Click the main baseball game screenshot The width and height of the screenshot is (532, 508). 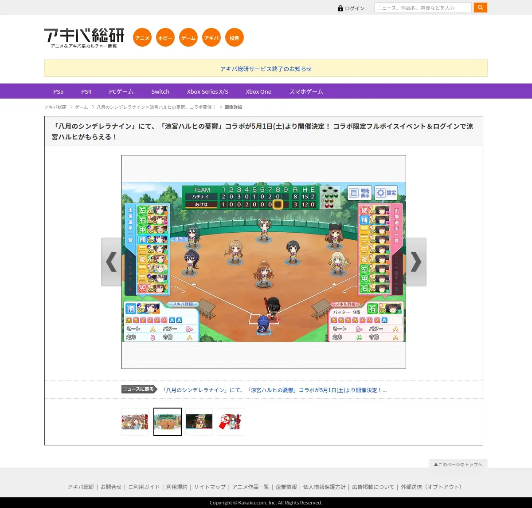(264, 262)
